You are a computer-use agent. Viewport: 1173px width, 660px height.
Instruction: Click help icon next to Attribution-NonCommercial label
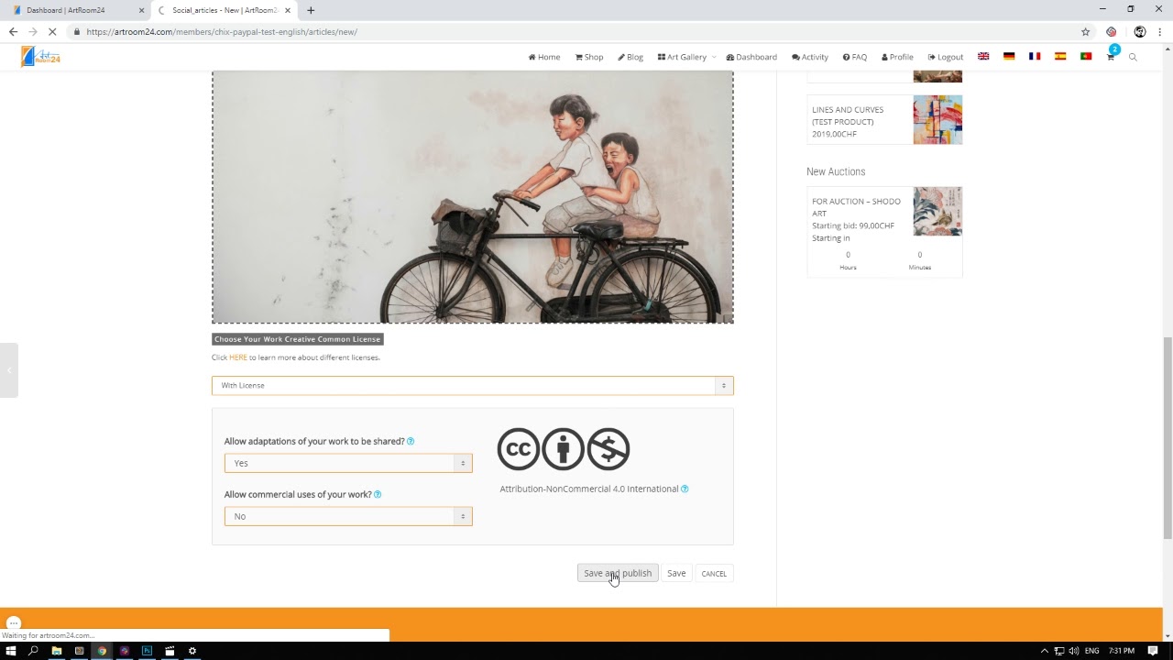(685, 489)
